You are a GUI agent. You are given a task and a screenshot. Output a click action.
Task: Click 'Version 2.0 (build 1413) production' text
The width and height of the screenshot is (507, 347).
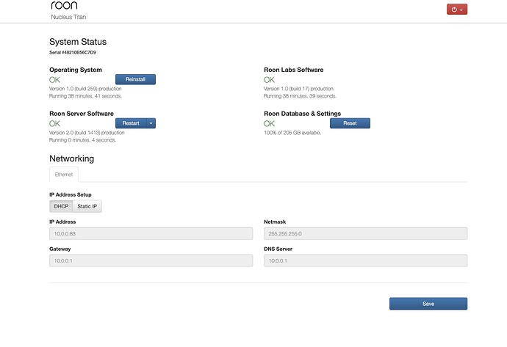pyautogui.click(x=87, y=133)
